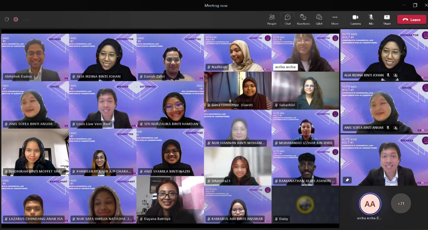The image size is (428, 230).
Task: Open the Q&A panel
Action: pos(319,19)
